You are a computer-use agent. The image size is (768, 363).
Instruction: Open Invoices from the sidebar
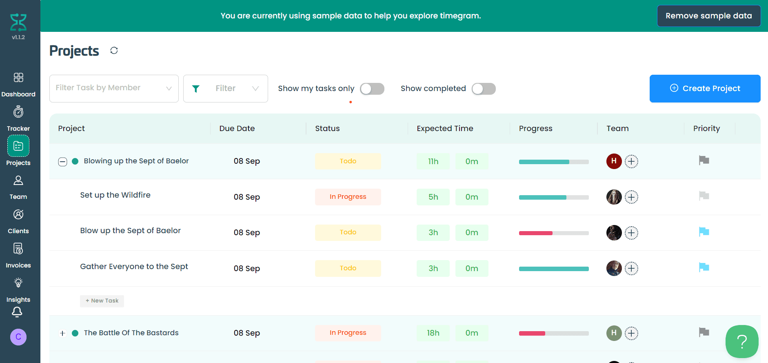[18, 256]
